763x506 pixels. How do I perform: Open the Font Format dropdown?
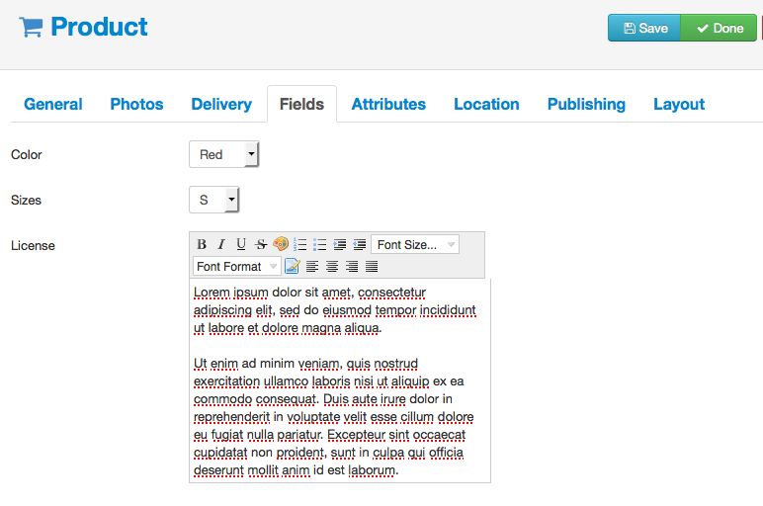237,266
